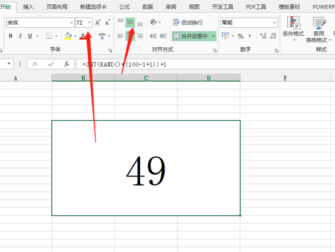Select bottom vertical align icon

tap(140, 24)
